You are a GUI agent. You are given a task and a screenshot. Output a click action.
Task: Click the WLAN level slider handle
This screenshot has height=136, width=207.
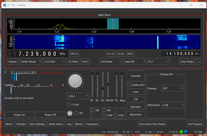108,84
